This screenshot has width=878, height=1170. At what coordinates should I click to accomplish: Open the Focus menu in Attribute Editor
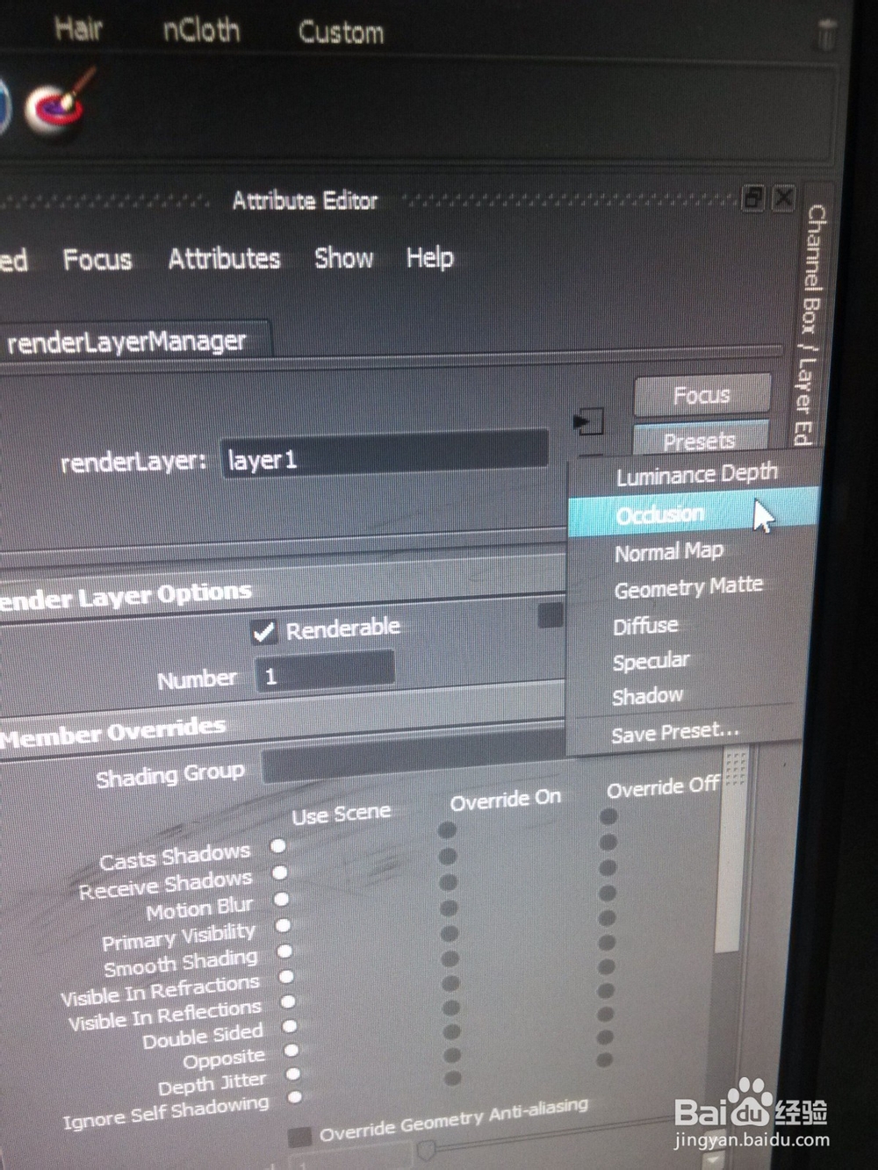pyautogui.click(x=97, y=259)
